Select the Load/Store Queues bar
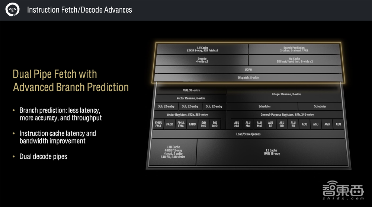The height and width of the screenshot is (207, 372). 248,134
